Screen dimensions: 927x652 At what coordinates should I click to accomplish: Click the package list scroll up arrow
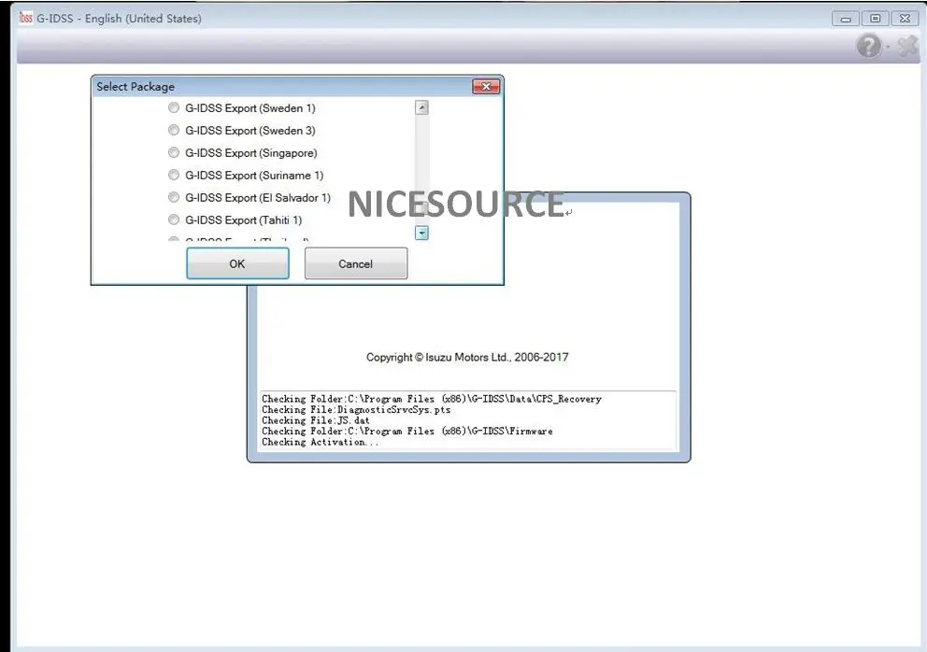tap(421, 107)
